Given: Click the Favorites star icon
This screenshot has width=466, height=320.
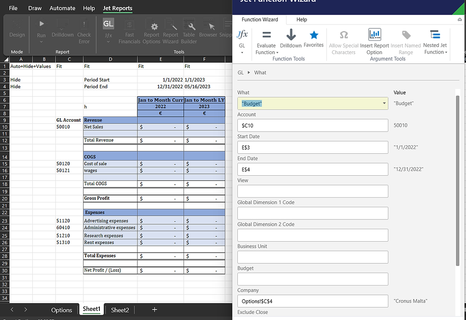Looking at the screenshot, I should point(314,35).
